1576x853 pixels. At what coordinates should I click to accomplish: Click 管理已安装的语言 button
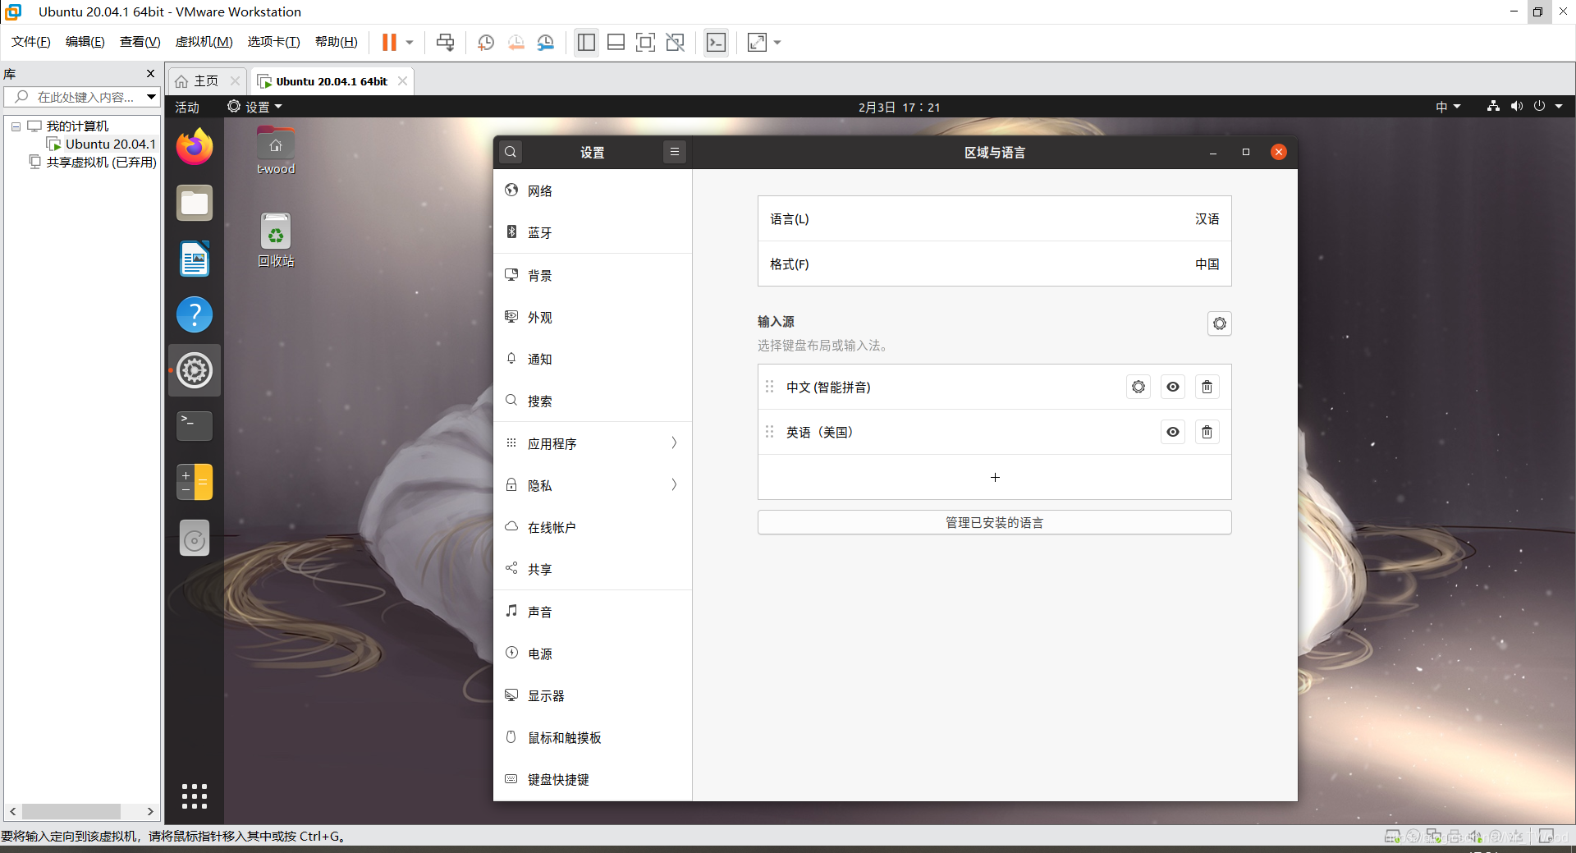coord(995,523)
